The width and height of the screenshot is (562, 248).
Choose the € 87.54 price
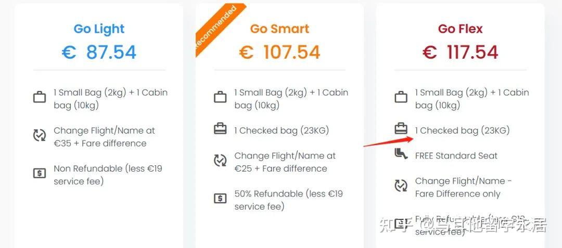(99, 52)
